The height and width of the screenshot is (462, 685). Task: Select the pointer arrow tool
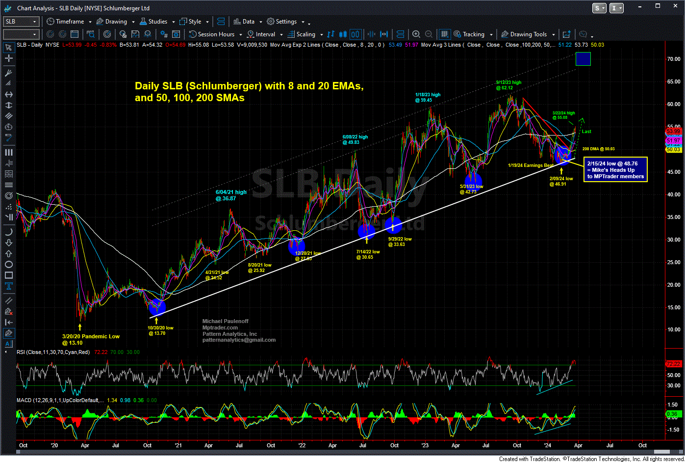click(x=9, y=47)
